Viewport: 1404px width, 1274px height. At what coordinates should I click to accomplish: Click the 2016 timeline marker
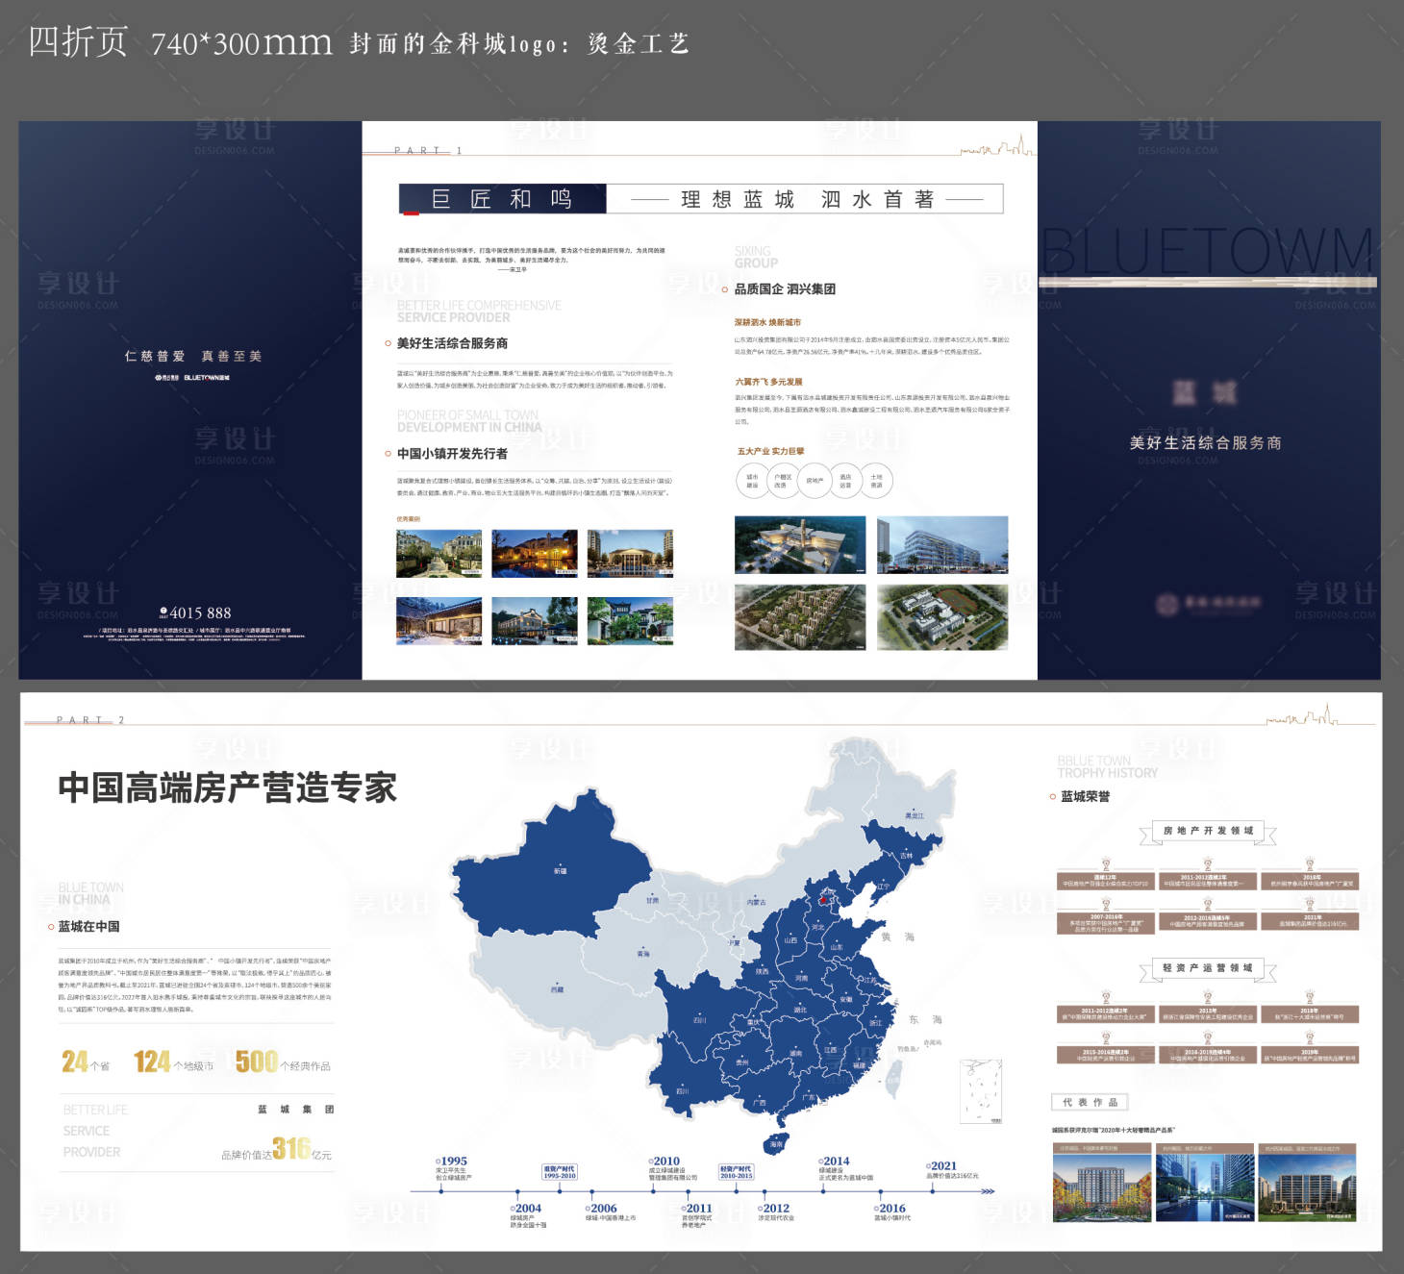click(x=890, y=1209)
